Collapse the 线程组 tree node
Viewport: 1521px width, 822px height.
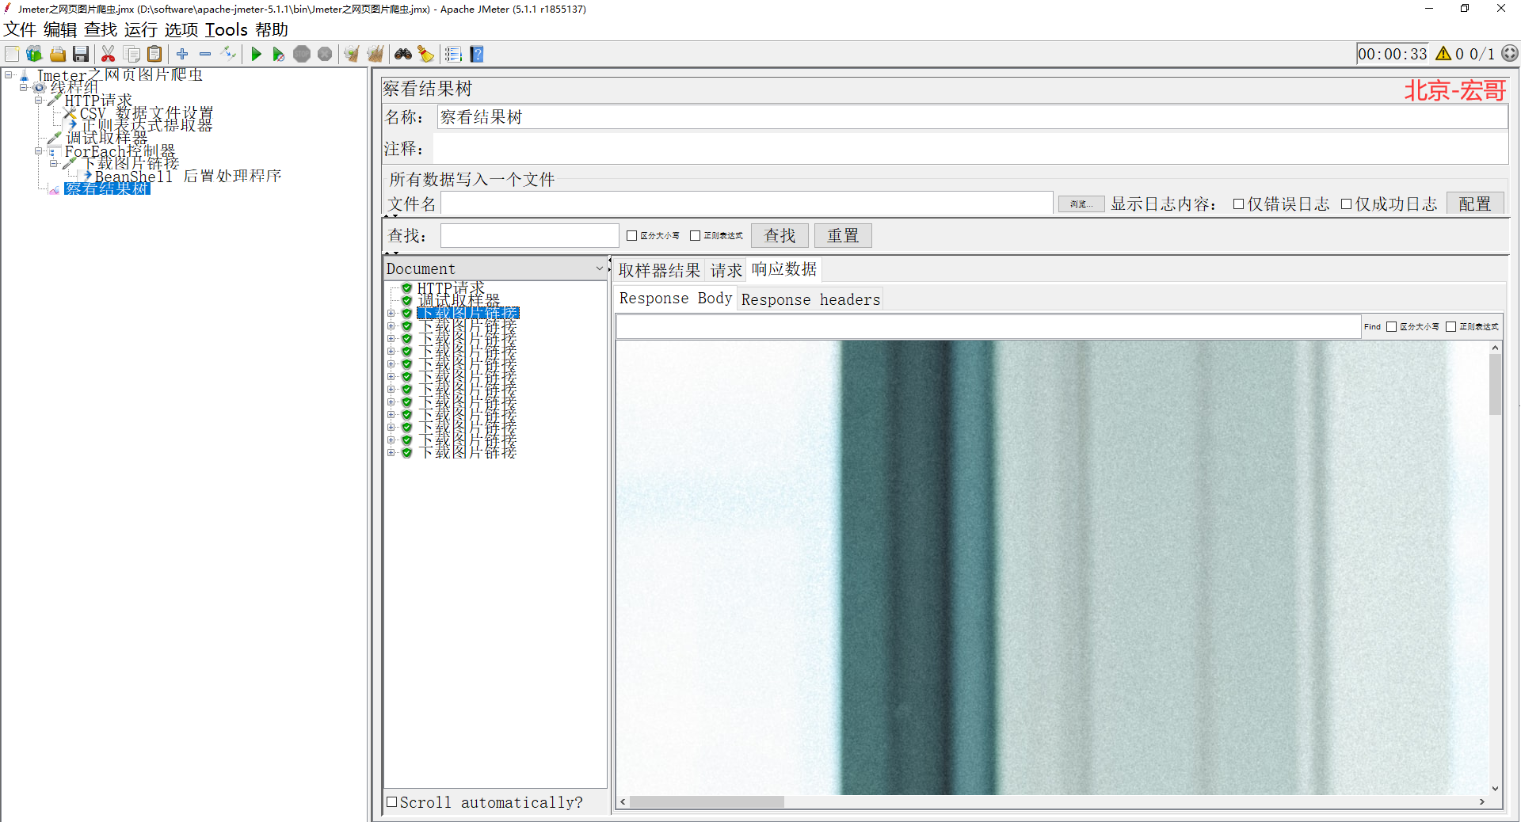(x=24, y=87)
